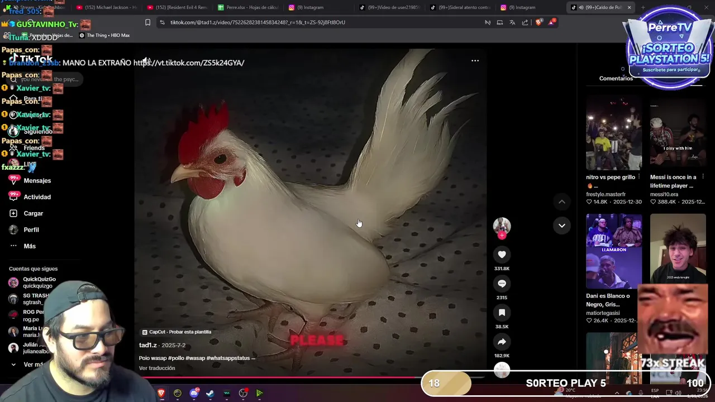
Task: Open the creator avatar next to the video
Action: tap(502, 225)
